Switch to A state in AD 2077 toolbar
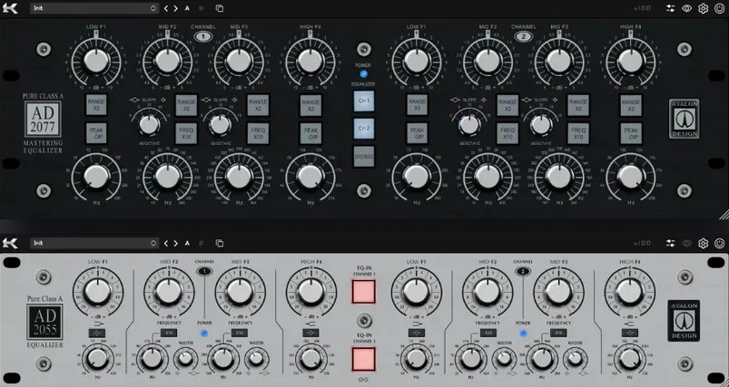 tap(187, 8)
